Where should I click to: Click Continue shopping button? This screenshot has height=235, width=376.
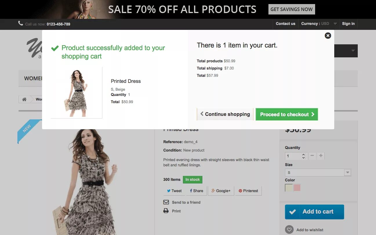pos(225,114)
